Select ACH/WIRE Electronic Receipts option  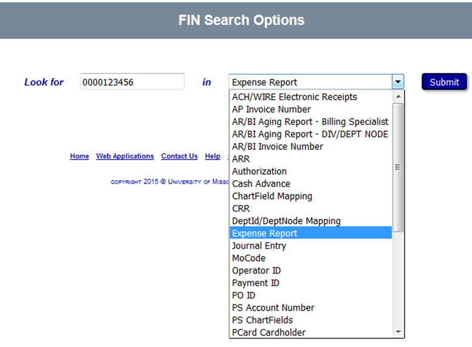pos(310,97)
